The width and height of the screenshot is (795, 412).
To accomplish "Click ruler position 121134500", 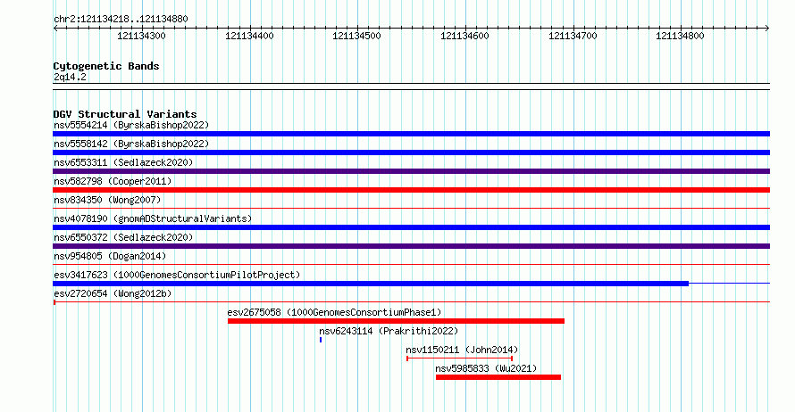I will tap(356, 36).
